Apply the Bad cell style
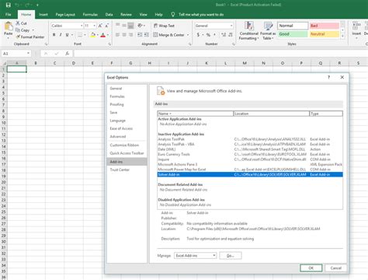This screenshot has width=368, height=280. 324,26
